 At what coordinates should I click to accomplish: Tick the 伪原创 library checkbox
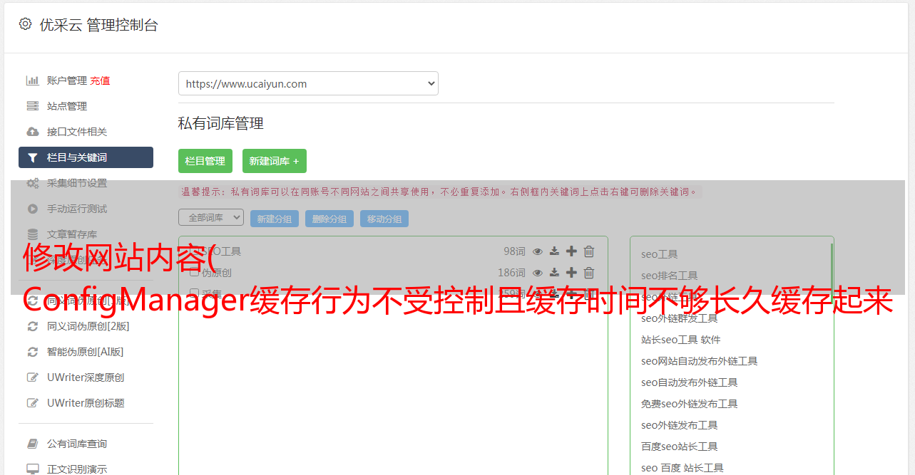[x=194, y=273]
